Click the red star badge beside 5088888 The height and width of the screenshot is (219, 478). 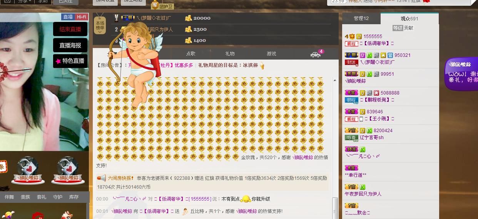(x=377, y=93)
